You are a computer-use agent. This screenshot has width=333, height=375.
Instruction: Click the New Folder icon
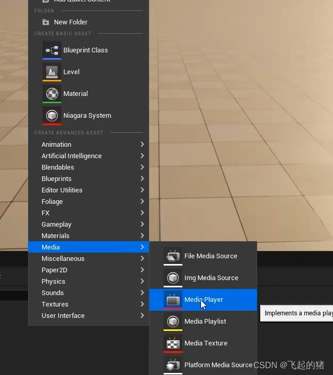point(46,22)
